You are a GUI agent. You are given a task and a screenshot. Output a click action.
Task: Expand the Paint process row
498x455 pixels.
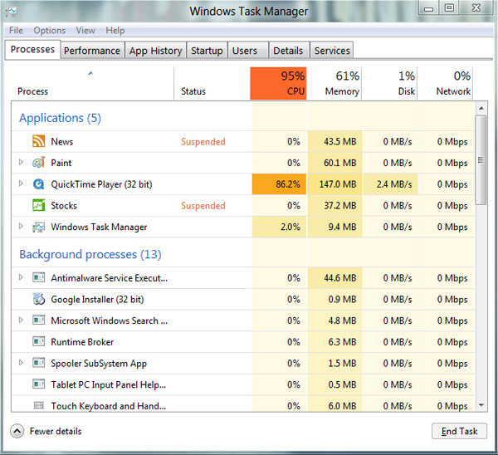click(21, 163)
